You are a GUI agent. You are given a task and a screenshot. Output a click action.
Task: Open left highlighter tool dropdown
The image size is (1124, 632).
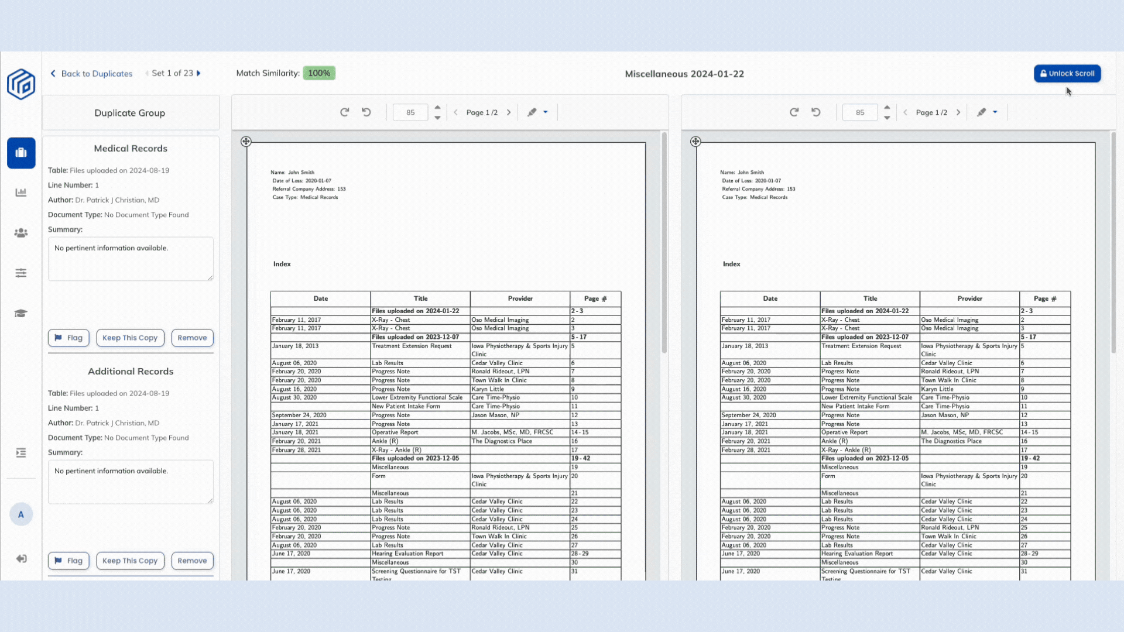[546, 112]
